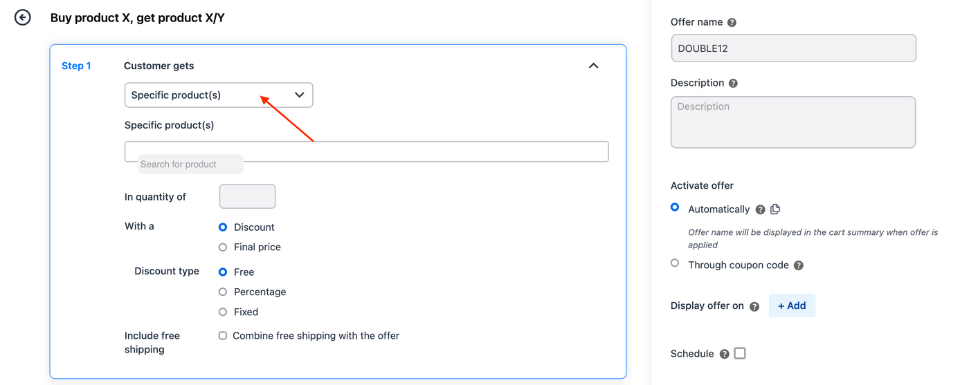Enable the Schedule checkbox
The height and width of the screenshot is (385, 969).
coord(740,353)
